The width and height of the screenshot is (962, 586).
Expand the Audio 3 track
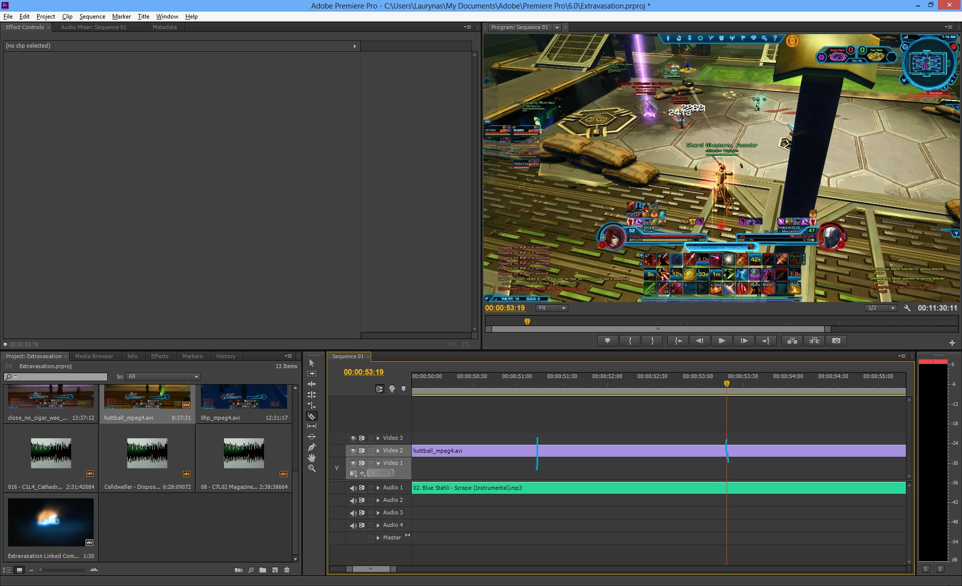point(378,513)
